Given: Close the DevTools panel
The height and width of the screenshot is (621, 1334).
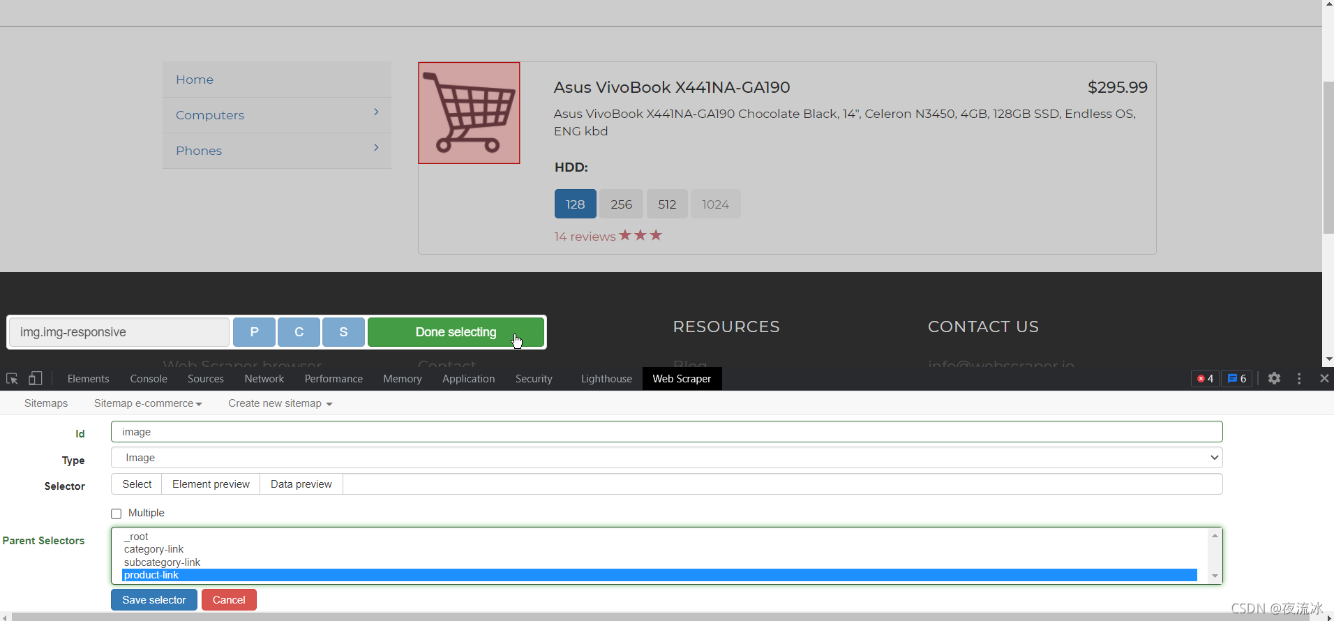Looking at the screenshot, I should click(1324, 378).
